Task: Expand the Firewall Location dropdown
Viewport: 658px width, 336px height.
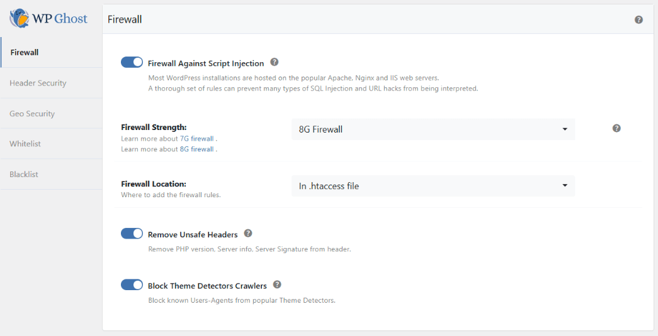Action: [x=433, y=186]
